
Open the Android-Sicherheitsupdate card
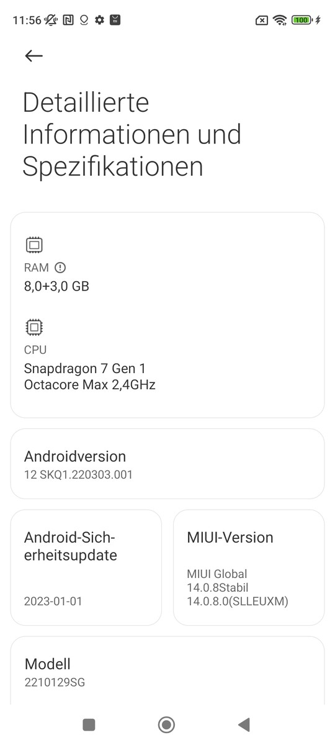click(x=86, y=567)
